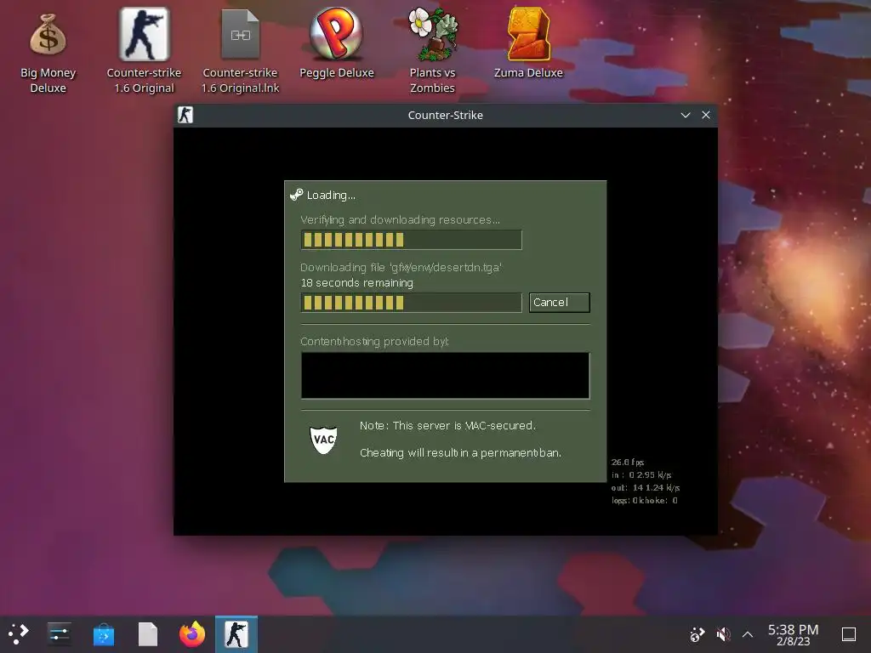Click the 'Counter-Strike' window title text

445,115
